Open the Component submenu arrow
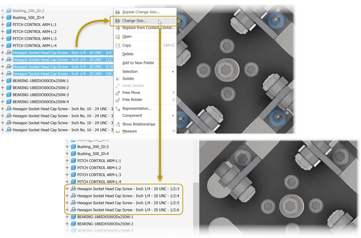Image resolution: width=361 pixels, height=238 pixels. 173,116
